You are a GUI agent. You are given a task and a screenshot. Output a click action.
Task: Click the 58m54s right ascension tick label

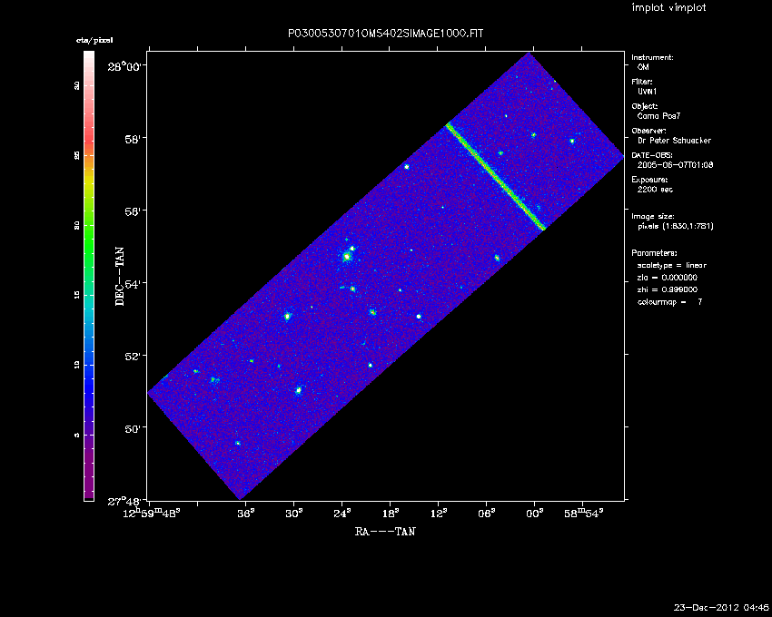(583, 514)
